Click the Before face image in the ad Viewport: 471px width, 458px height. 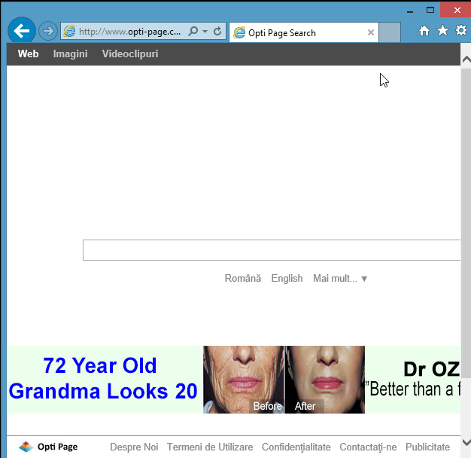click(243, 380)
